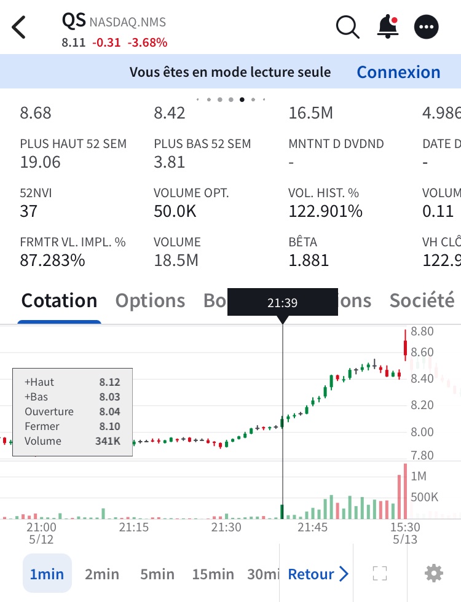Switch to the Options tab
Screen dimensions: 461x602
(150, 300)
